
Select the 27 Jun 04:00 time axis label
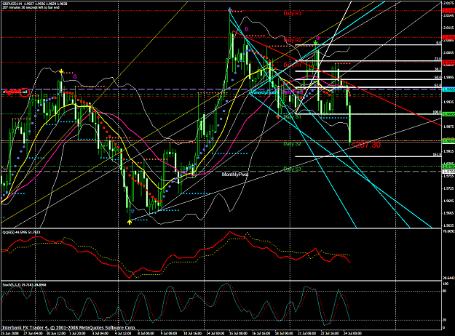pyautogui.click(x=31, y=333)
